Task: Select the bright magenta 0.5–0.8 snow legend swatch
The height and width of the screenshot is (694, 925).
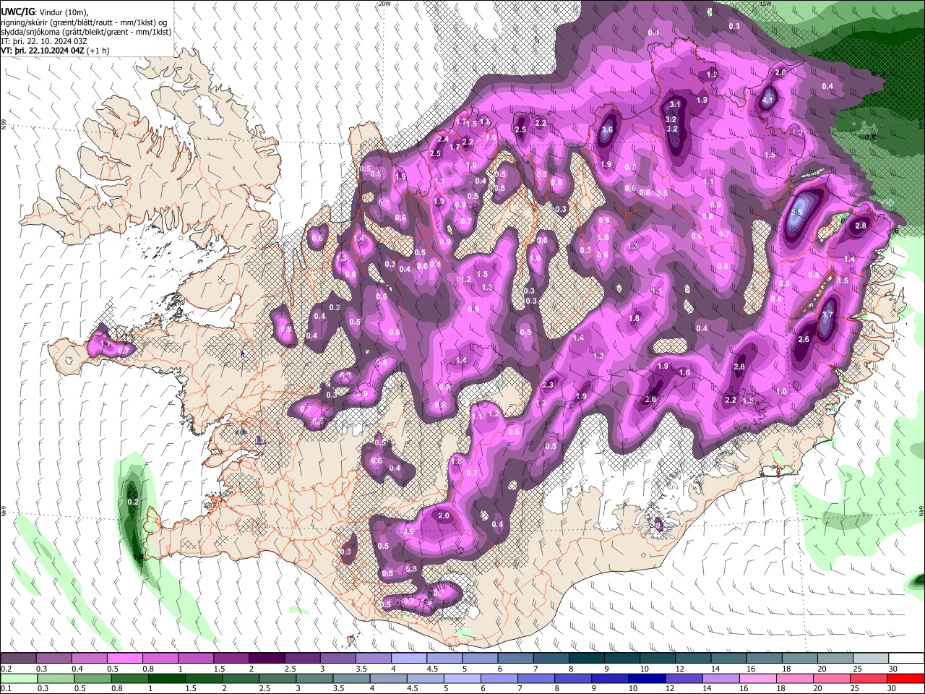Action: click(125, 659)
